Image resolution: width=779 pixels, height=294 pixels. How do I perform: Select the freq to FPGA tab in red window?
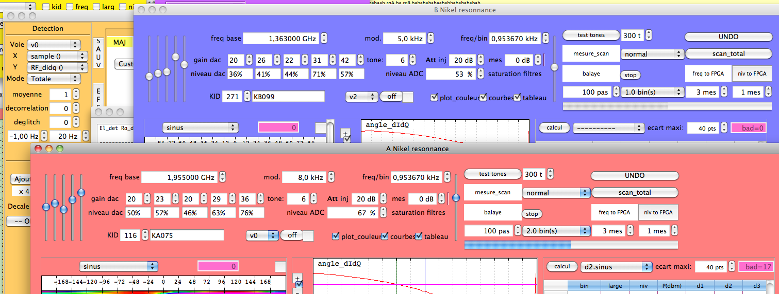614,212
